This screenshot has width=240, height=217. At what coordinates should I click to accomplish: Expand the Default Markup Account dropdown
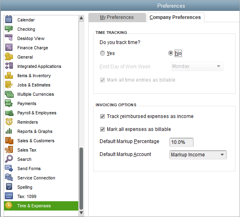point(198,155)
